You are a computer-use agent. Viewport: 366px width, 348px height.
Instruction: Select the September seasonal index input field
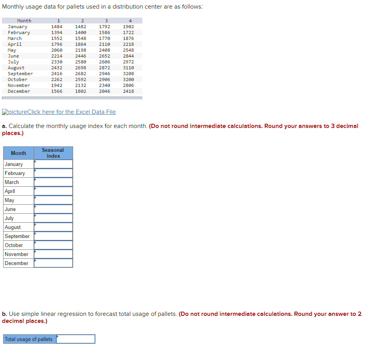point(53,236)
